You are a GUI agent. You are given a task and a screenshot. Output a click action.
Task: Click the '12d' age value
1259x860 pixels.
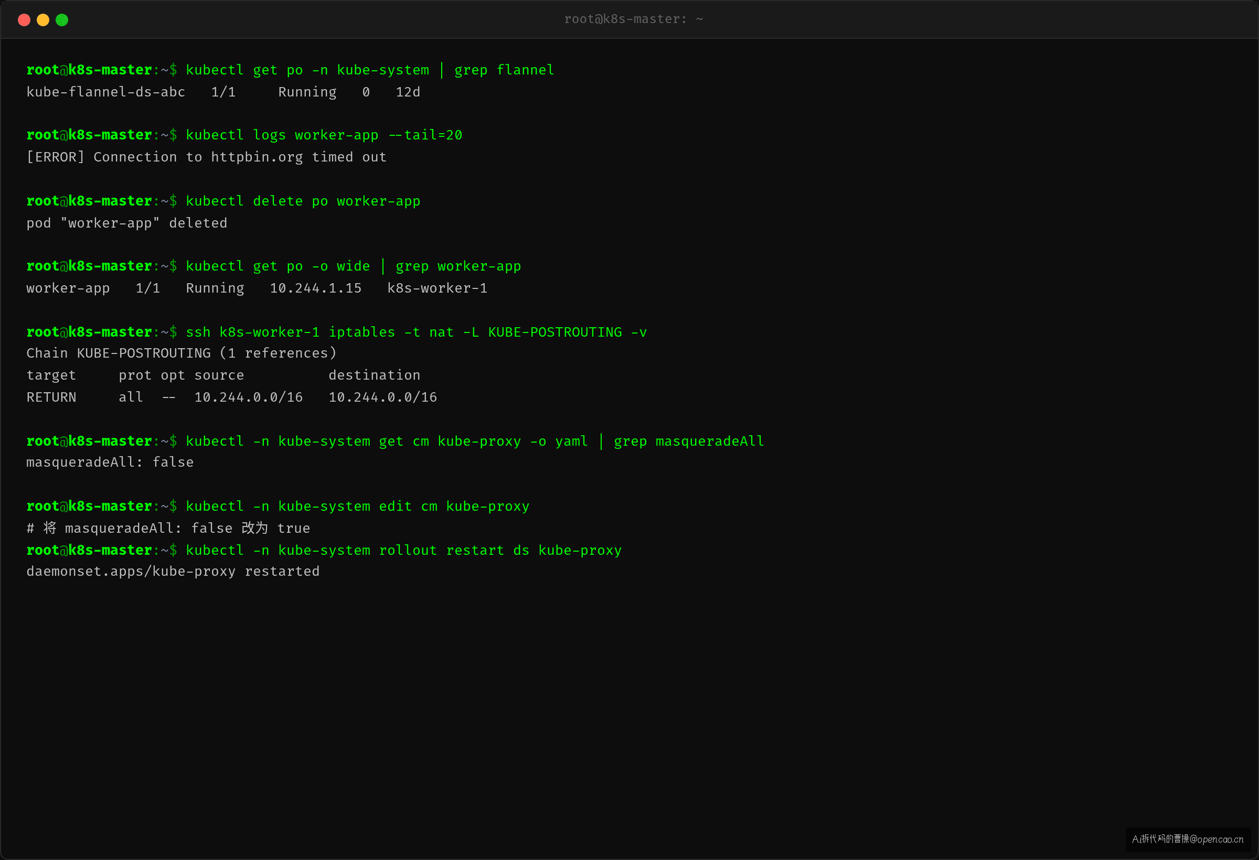(408, 92)
